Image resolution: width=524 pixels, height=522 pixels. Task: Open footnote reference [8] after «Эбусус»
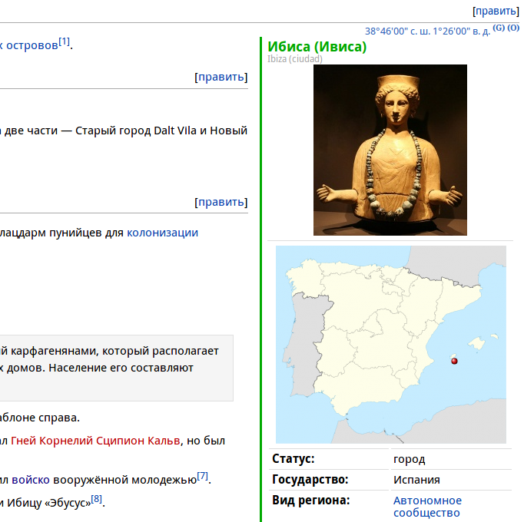point(97,499)
